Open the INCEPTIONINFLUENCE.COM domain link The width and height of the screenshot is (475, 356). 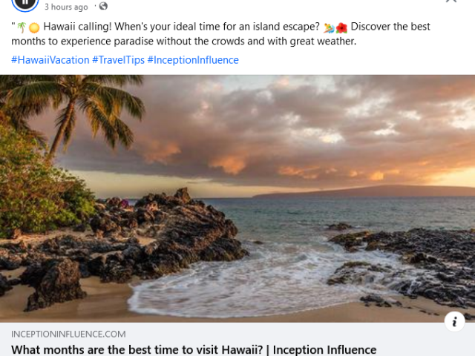click(68, 334)
